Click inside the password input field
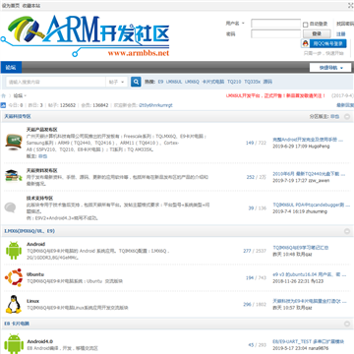 coord(275,33)
